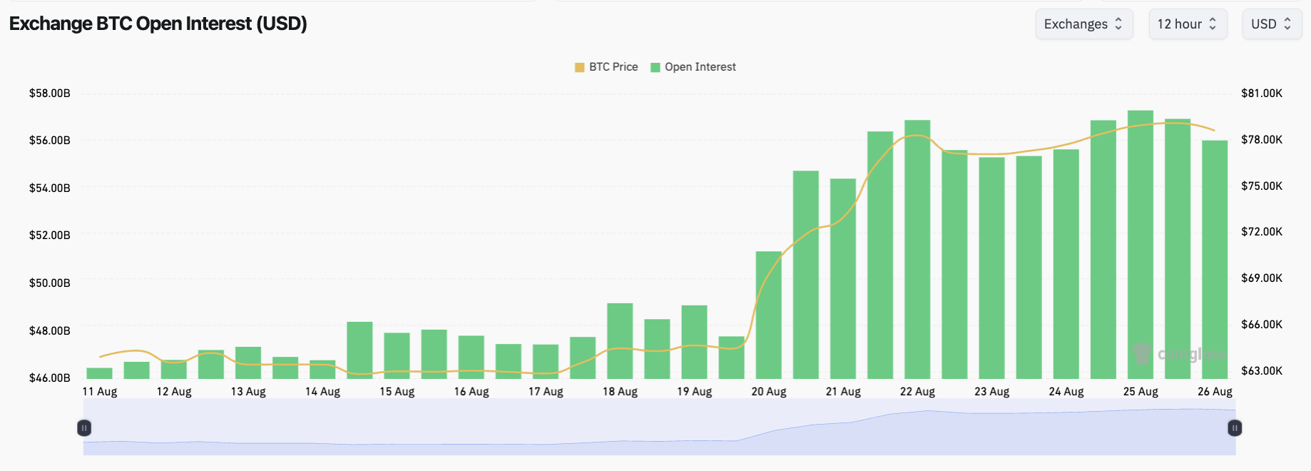Viewport: 1311px width, 471px height.
Task: Open the 12 hour interval dropdown
Action: tap(1188, 24)
